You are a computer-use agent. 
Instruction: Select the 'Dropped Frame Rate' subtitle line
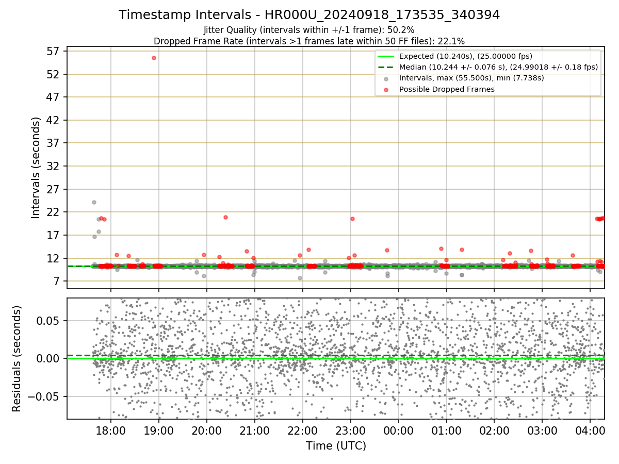309,41
